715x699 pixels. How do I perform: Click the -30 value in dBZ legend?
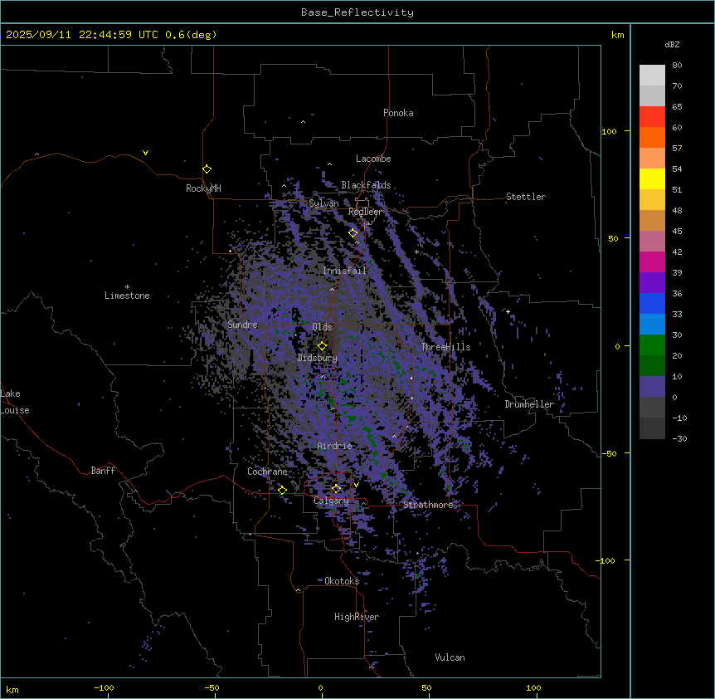click(x=679, y=438)
